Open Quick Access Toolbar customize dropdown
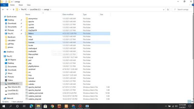This screenshot has width=194, height=109. pos(12,2)
